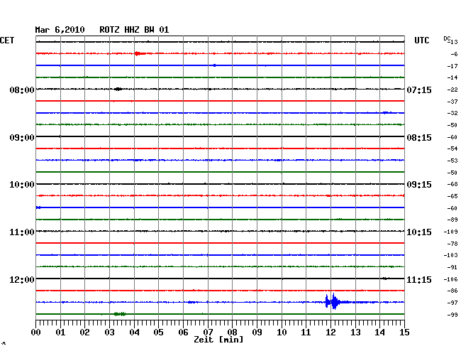The height and width of the screenshot is (351, 461).
Task: Select the DC value "-54"
Action: click(x=452, y=148)
